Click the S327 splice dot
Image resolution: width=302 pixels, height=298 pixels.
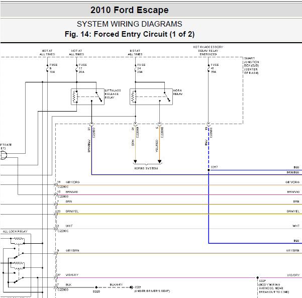(257, 277)
